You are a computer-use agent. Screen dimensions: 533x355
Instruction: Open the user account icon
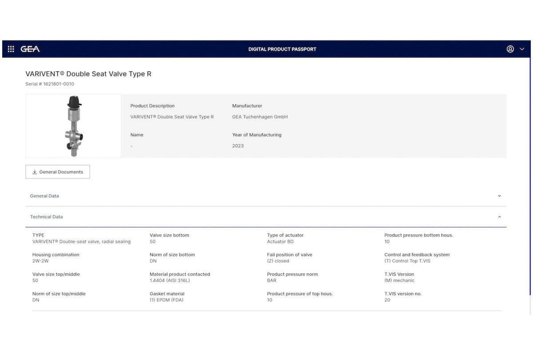click(510, 49)
